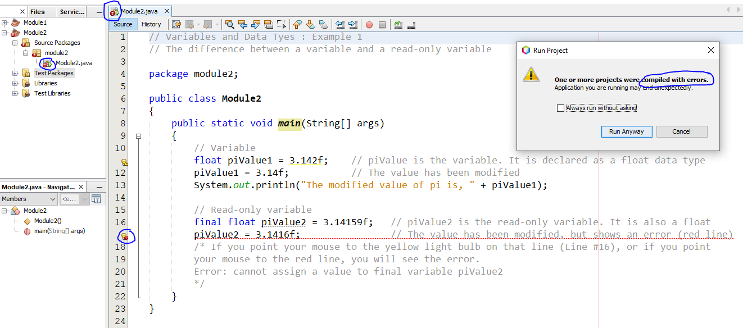Collapse the main method code fold
This screenshot has height=328, width=743.
pos(138,135)
